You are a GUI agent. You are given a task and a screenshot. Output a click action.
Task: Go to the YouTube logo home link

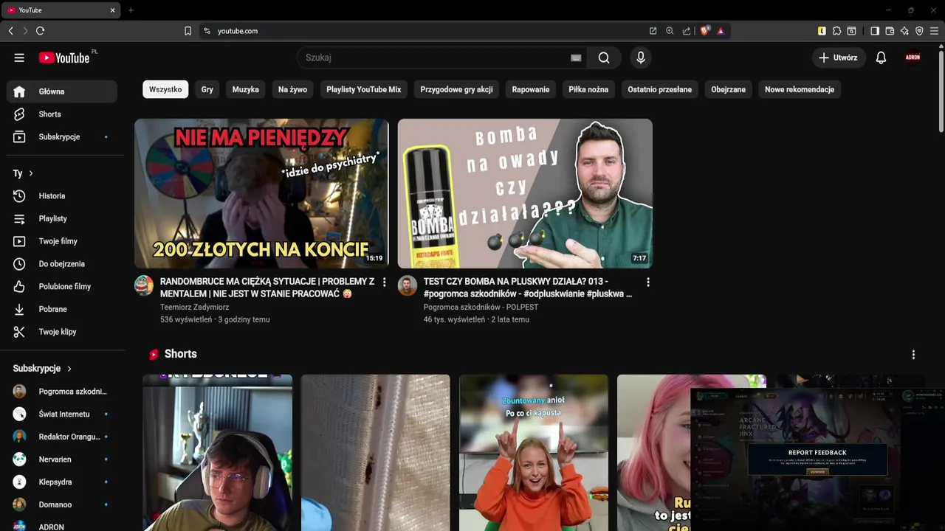[64, 58]
